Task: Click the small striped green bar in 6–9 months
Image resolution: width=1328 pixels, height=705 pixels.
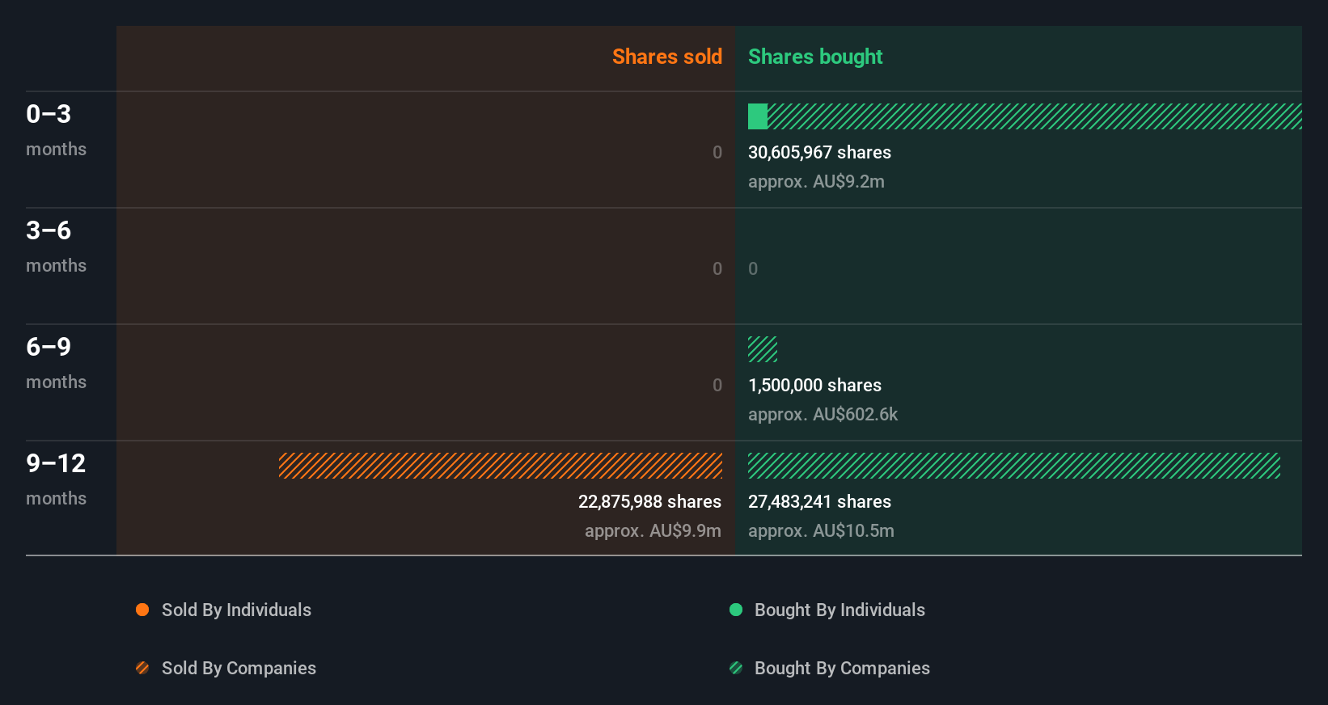Action: click(763, 349)
